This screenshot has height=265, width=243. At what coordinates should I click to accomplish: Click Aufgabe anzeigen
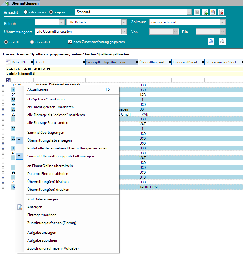pos(67,233)
